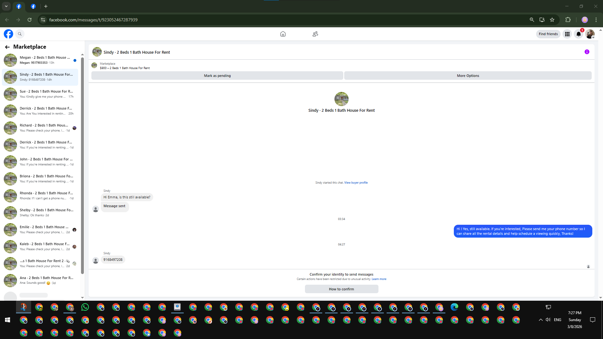Click the How to confirm button
Viewport: 603px width, 339px height.
click(341, 289)
